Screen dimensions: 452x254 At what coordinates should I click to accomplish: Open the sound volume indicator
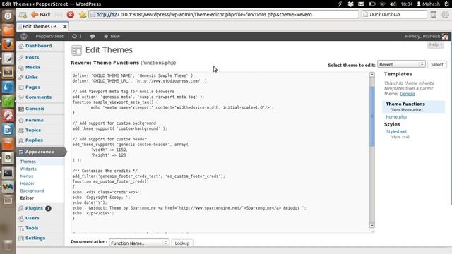(x=393, y=4)
